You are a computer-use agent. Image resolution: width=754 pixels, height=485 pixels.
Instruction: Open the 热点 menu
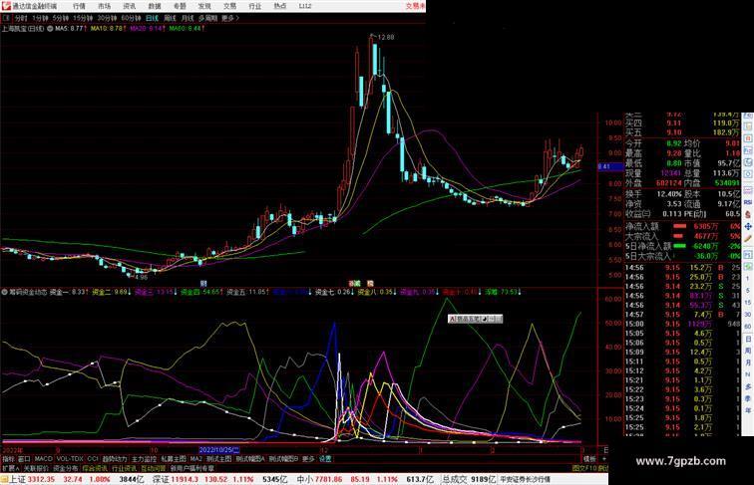coord(279,6)
